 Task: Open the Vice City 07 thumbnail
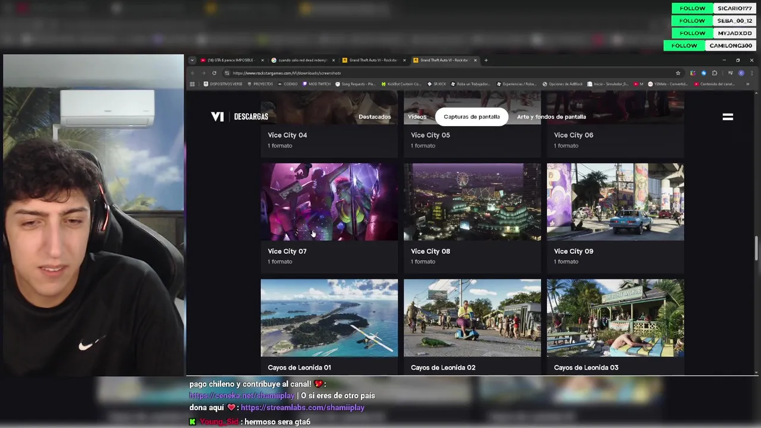[329, 202]
